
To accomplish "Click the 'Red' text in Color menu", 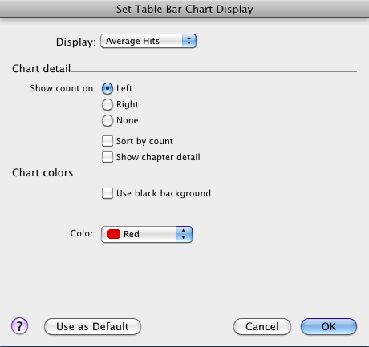I will (132, 234).
